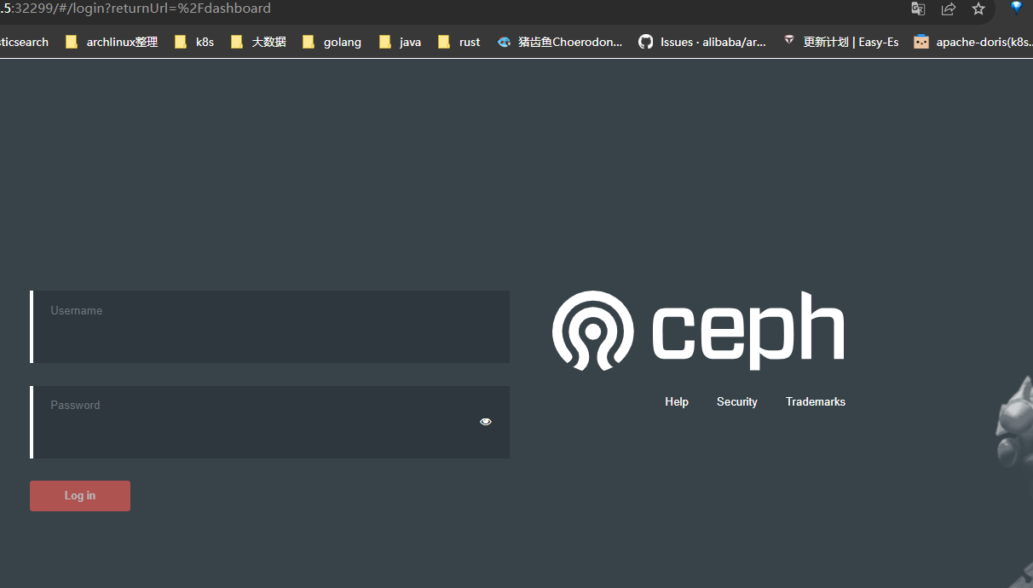The height and width of the screenshot is (588, 1033).
Task: Click the Password input field
Action: pyautogui.click(x=270, y=422)
